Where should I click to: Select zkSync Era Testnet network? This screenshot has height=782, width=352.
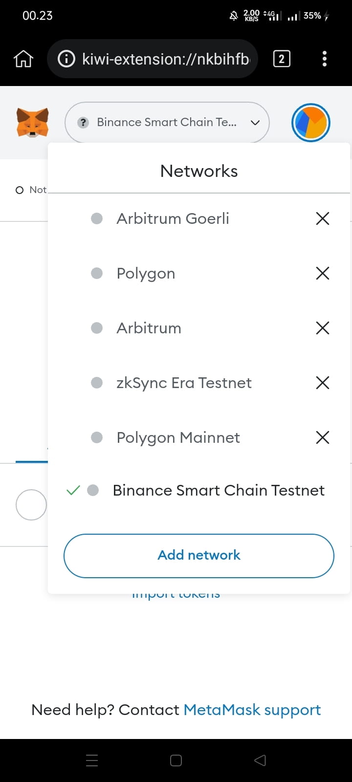coord(184,383)
